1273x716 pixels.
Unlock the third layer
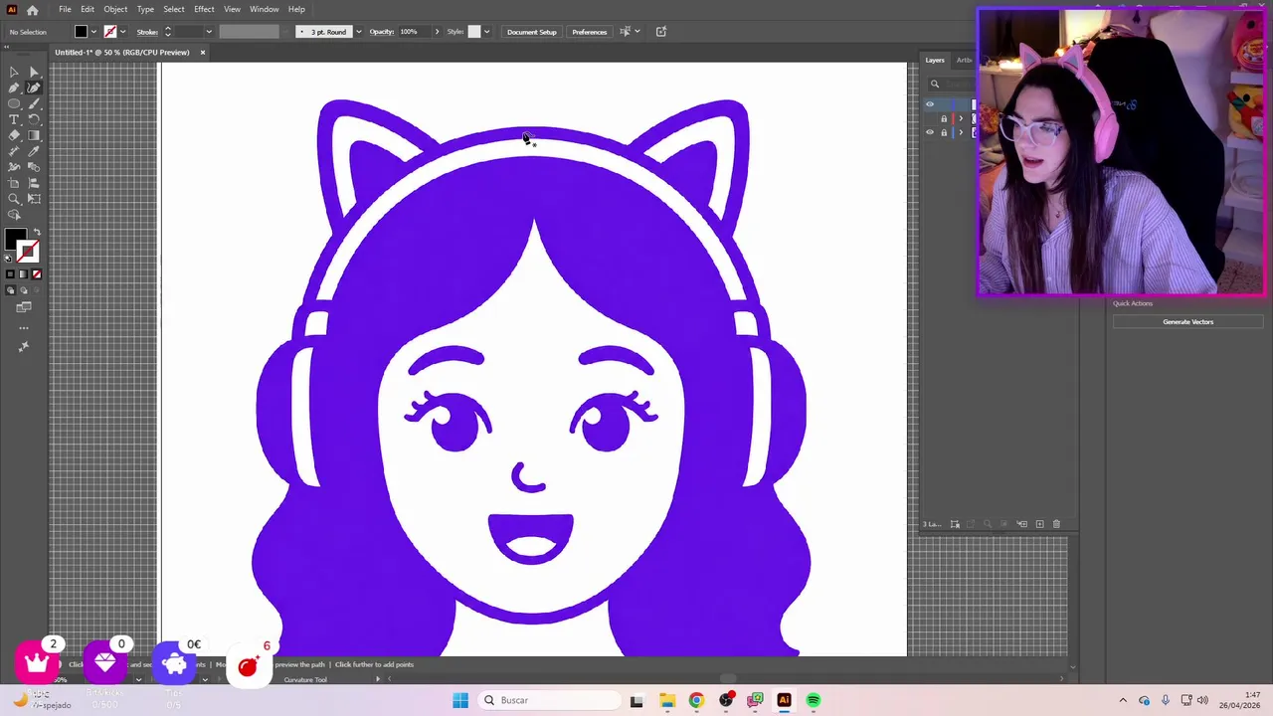click(x=944, y=132)
